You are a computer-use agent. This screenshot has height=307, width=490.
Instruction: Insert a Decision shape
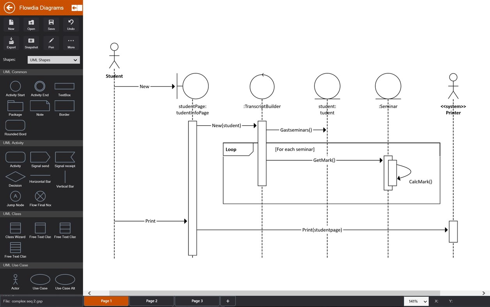15,179
